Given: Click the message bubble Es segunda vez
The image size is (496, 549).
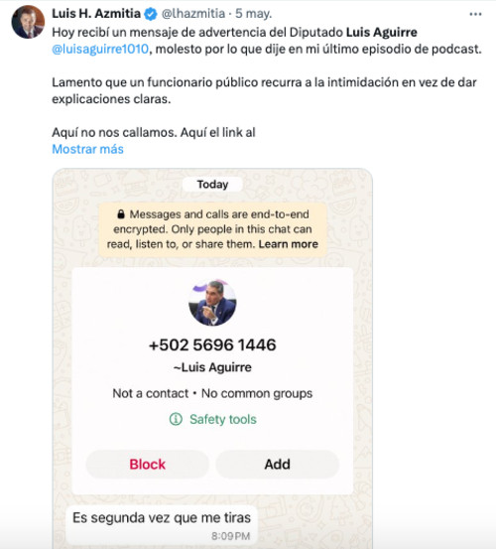Looking at the screenshot, I should (x=162, y=525).
